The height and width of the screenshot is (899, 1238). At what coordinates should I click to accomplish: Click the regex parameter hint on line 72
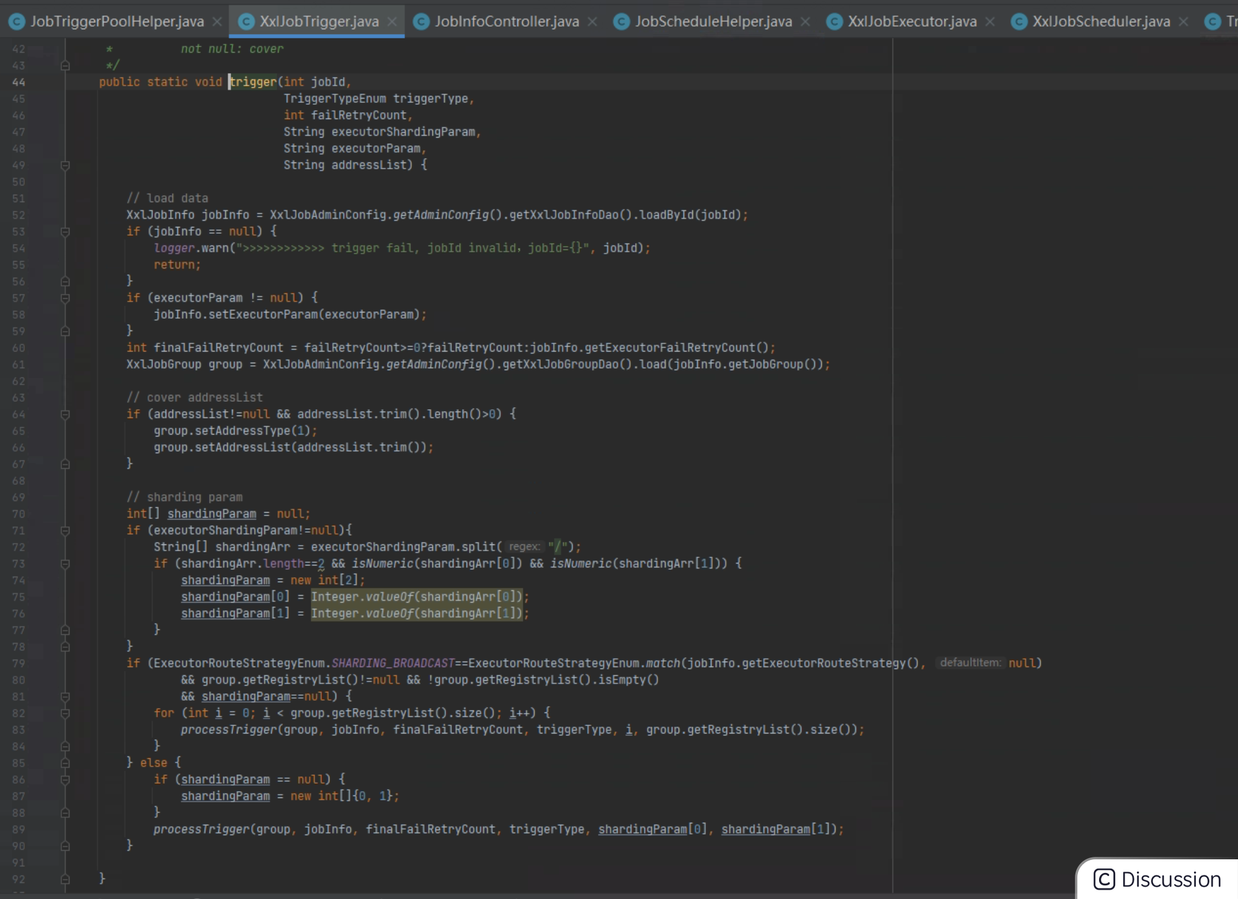pos(524,547)
